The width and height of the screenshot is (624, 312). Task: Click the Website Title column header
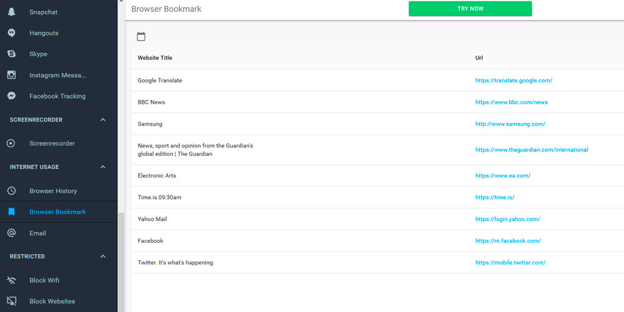[x=155, y=58]
